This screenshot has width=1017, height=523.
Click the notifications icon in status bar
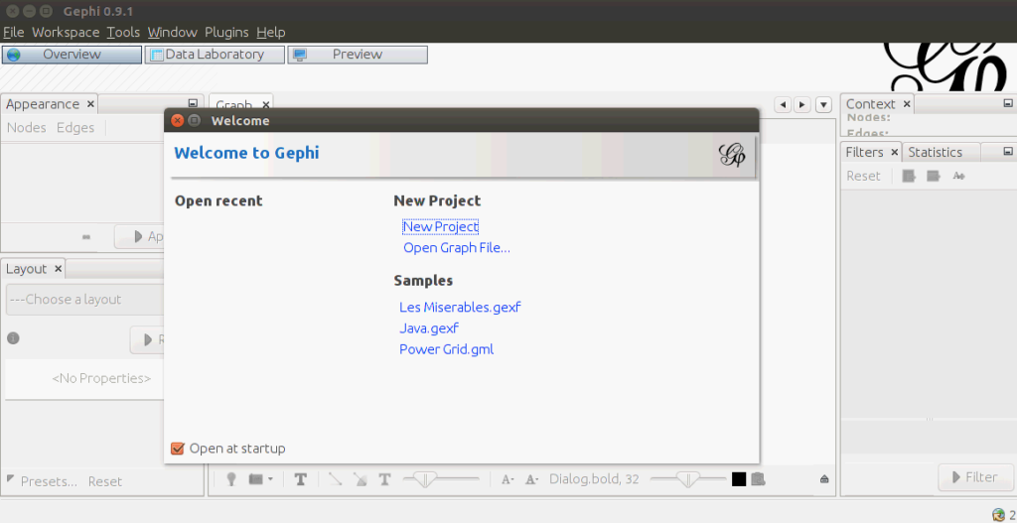(x=998, y=515)
